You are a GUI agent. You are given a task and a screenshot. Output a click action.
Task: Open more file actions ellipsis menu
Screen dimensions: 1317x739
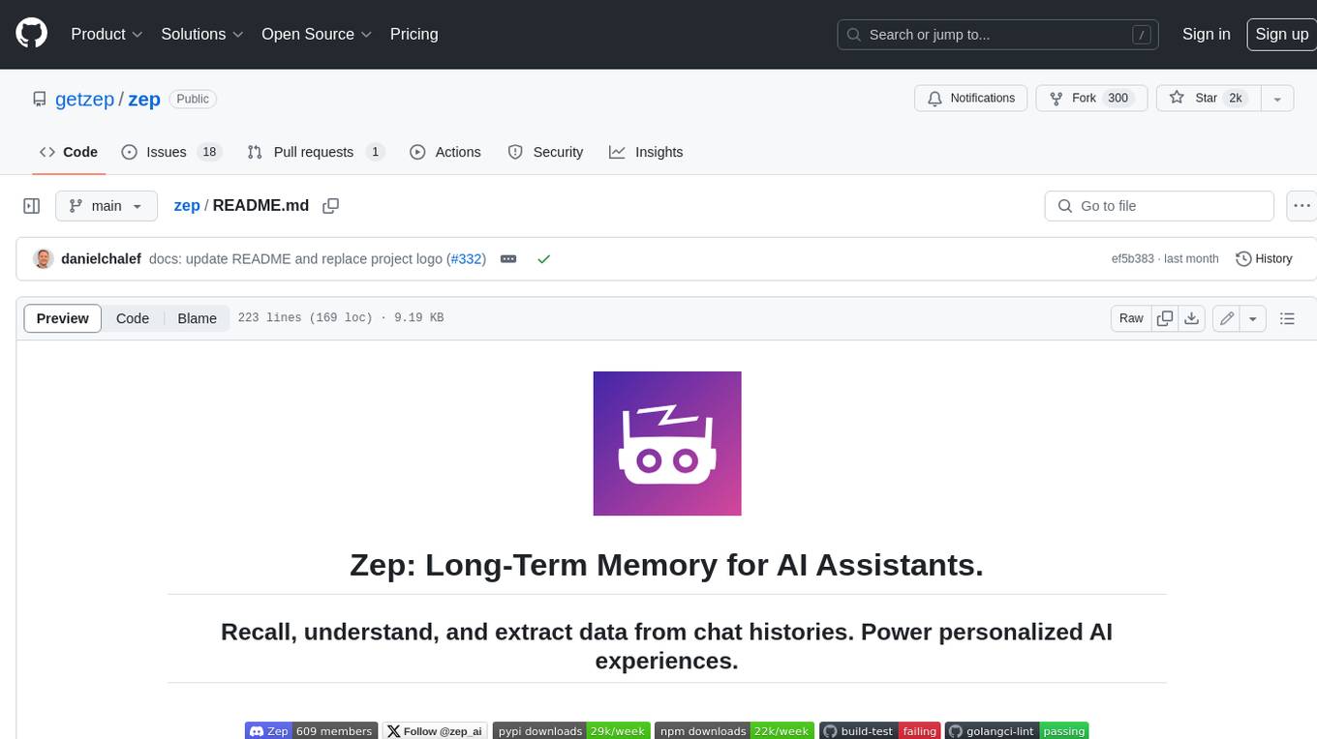point(1302,206)
